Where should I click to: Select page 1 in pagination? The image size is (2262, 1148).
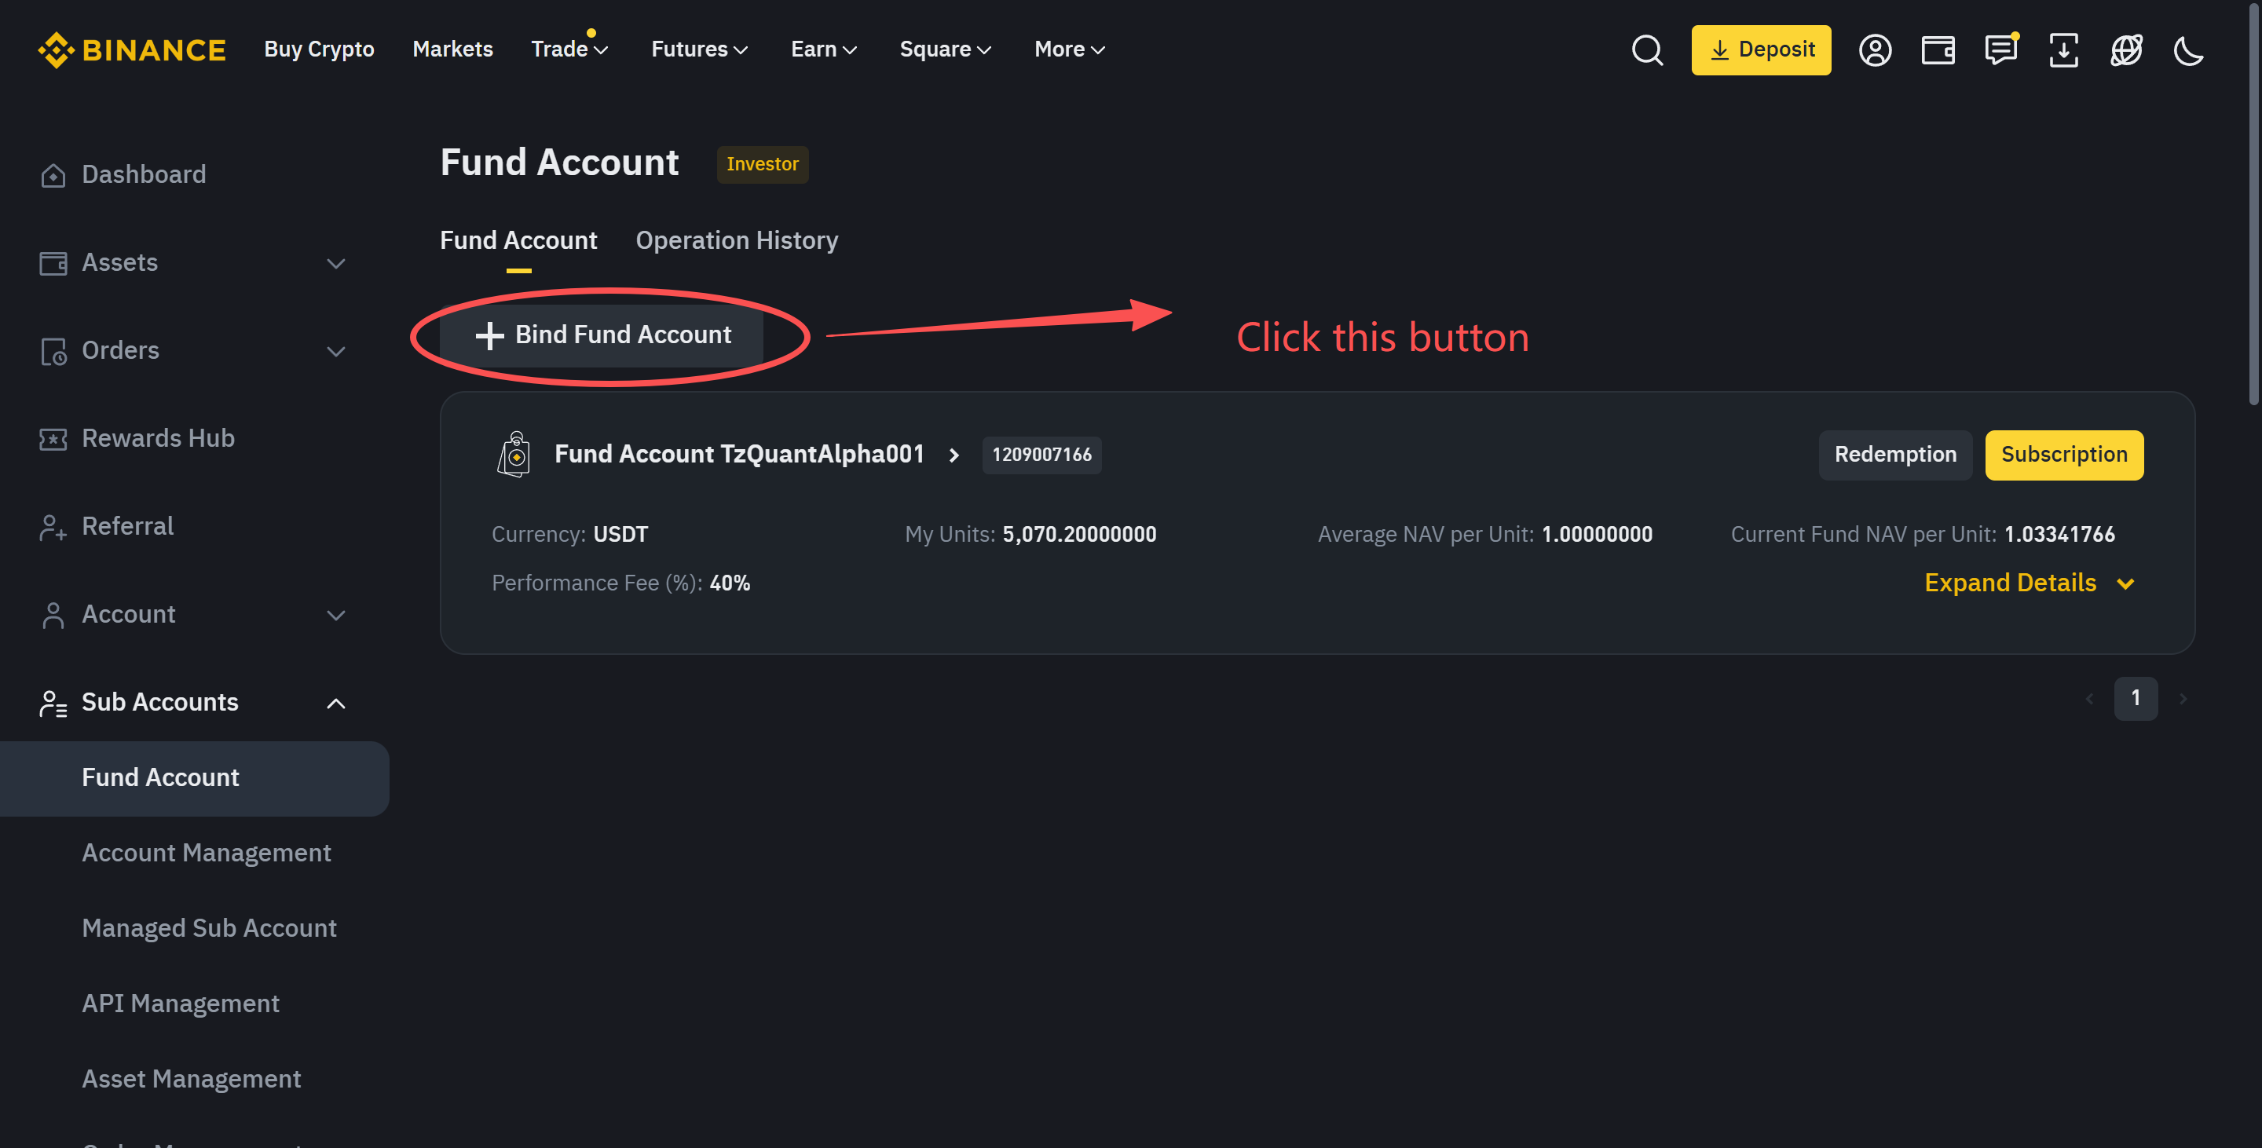click(x=2136, y=699)
